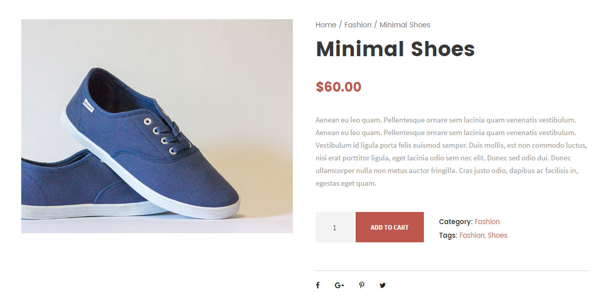Open the Shoes tag link
607x301 pixels.
click(497, 235)
